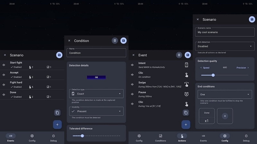Open the Anti-detection Disabled dropdown

point(225,46)
